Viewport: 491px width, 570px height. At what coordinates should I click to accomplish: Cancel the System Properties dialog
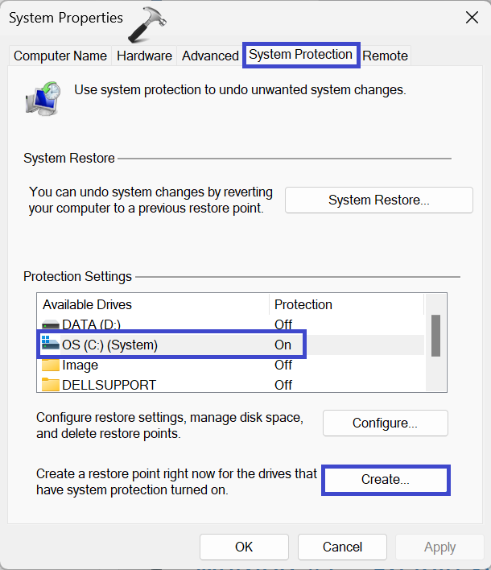point(342,547)
